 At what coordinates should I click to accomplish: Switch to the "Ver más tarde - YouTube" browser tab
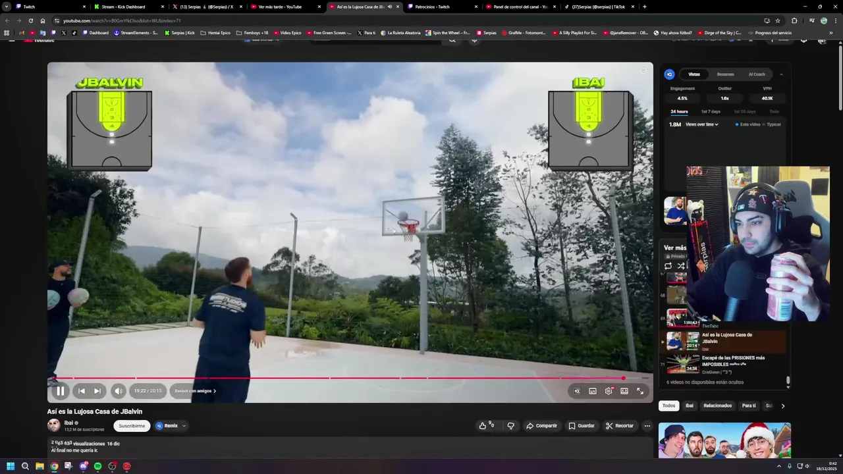(285, 7)
